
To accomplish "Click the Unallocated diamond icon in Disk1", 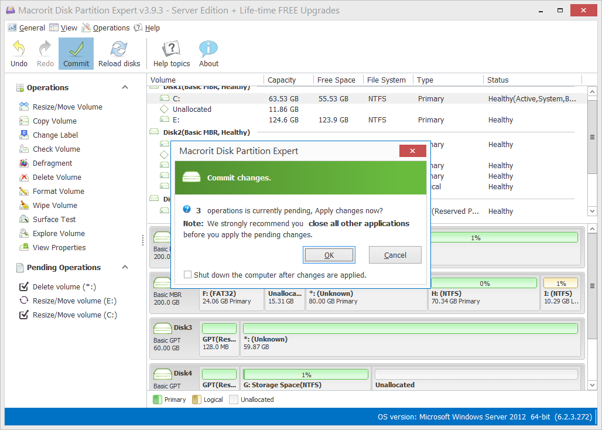I will click(x=165, y=109).
